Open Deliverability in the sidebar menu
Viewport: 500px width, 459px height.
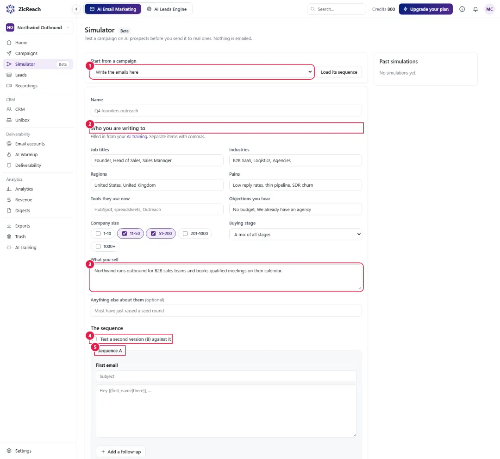point(38,165)
